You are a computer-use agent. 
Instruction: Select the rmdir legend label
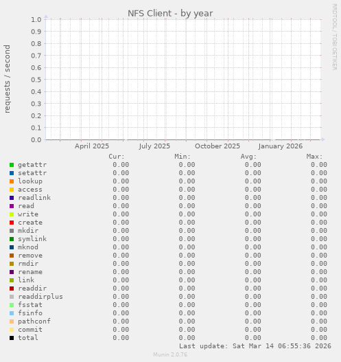[x=28, y=264]
